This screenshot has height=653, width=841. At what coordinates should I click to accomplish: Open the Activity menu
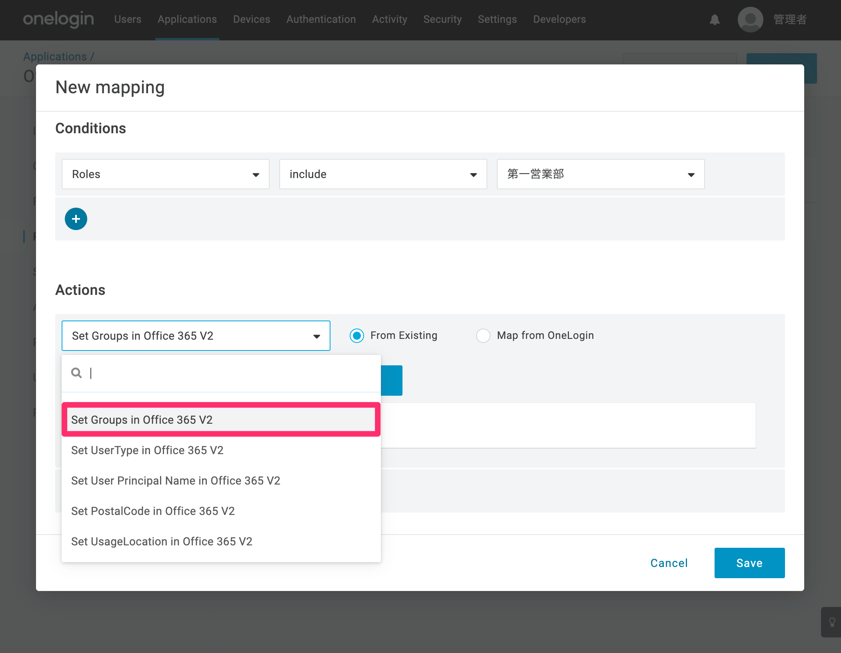[390, 19]
